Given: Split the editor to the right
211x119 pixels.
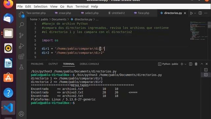Looking at the screenshot, I should (200, 13).
